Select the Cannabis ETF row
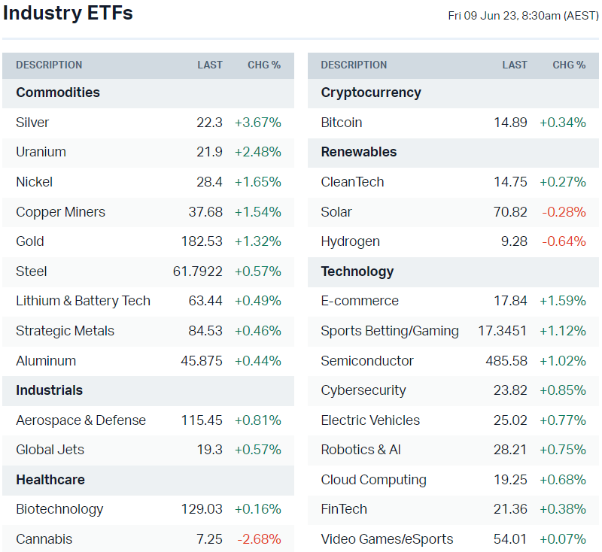The height and width of the screenshot is (552, 602). (x=44, y=539)
